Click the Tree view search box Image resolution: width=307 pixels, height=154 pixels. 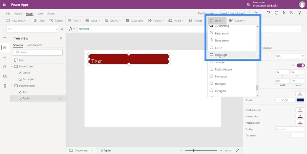point(38,52)
